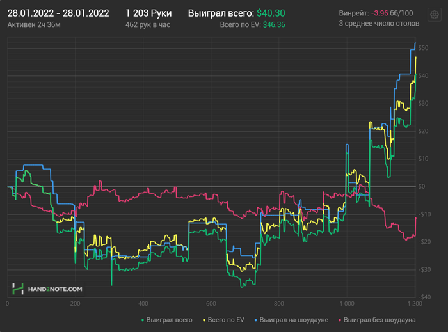
Task: Click the '$0' y-axis label
Action: (x=422, y=186)
